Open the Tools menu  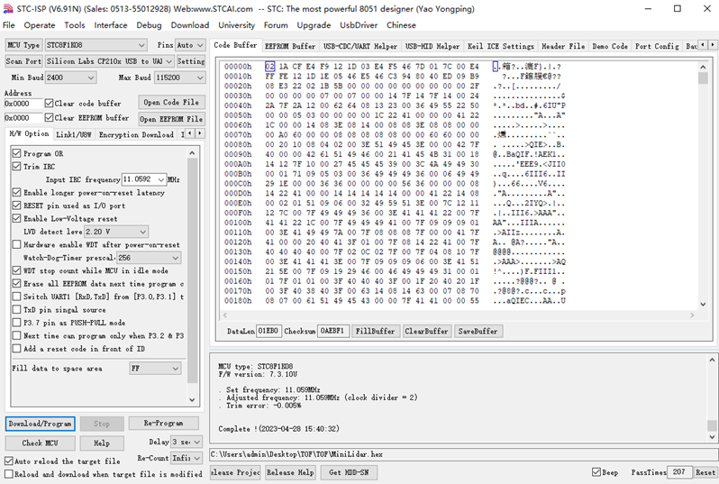[x=75, y=25]
